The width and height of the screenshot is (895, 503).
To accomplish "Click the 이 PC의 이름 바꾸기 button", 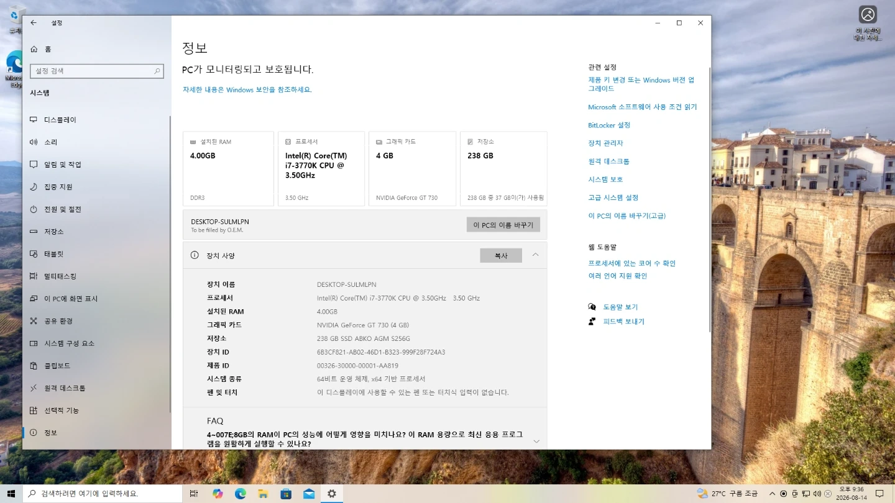I will 503,225.
